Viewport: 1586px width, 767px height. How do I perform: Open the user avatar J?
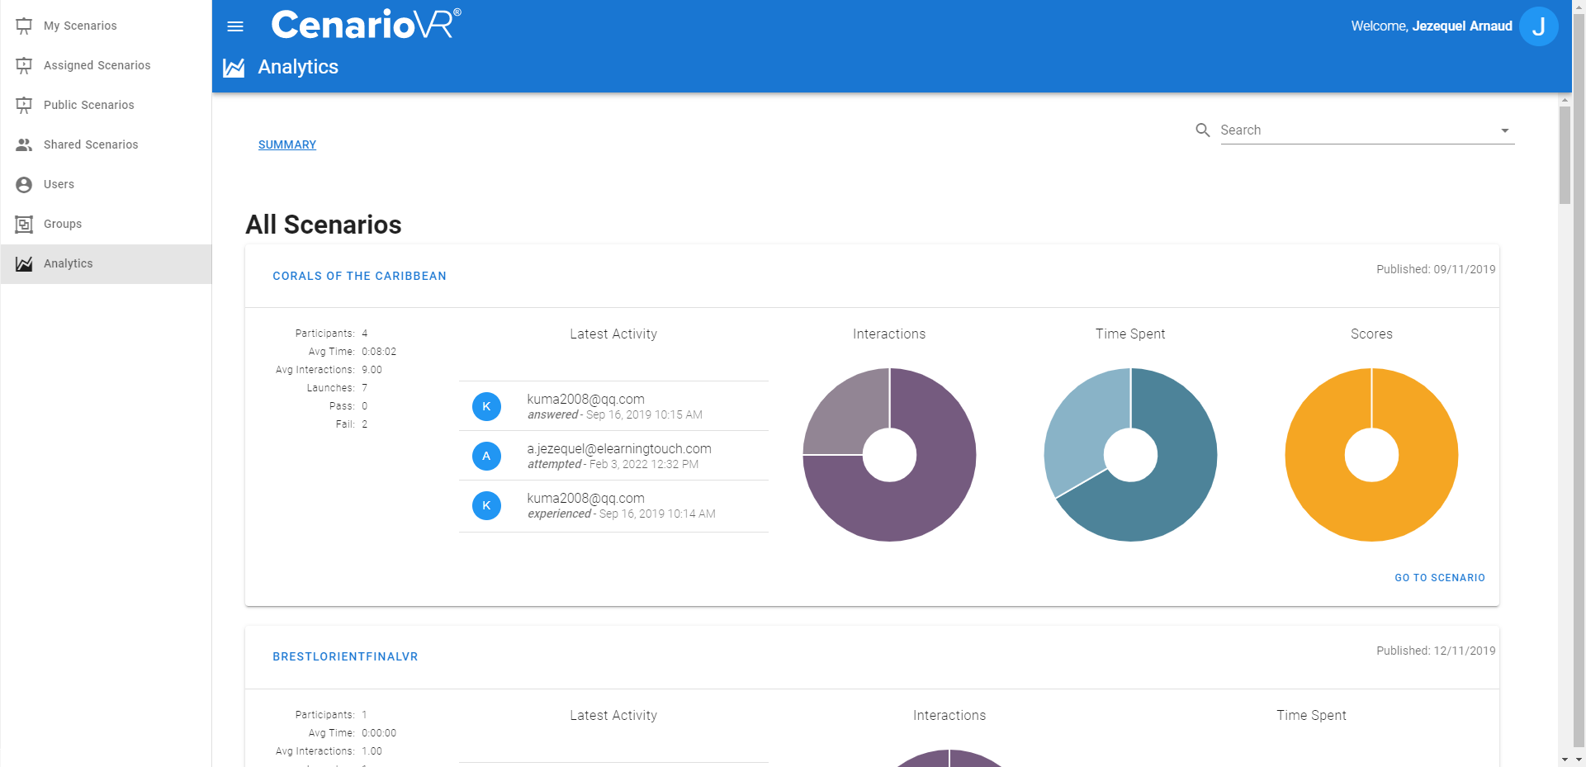(x=1539, y=26)
